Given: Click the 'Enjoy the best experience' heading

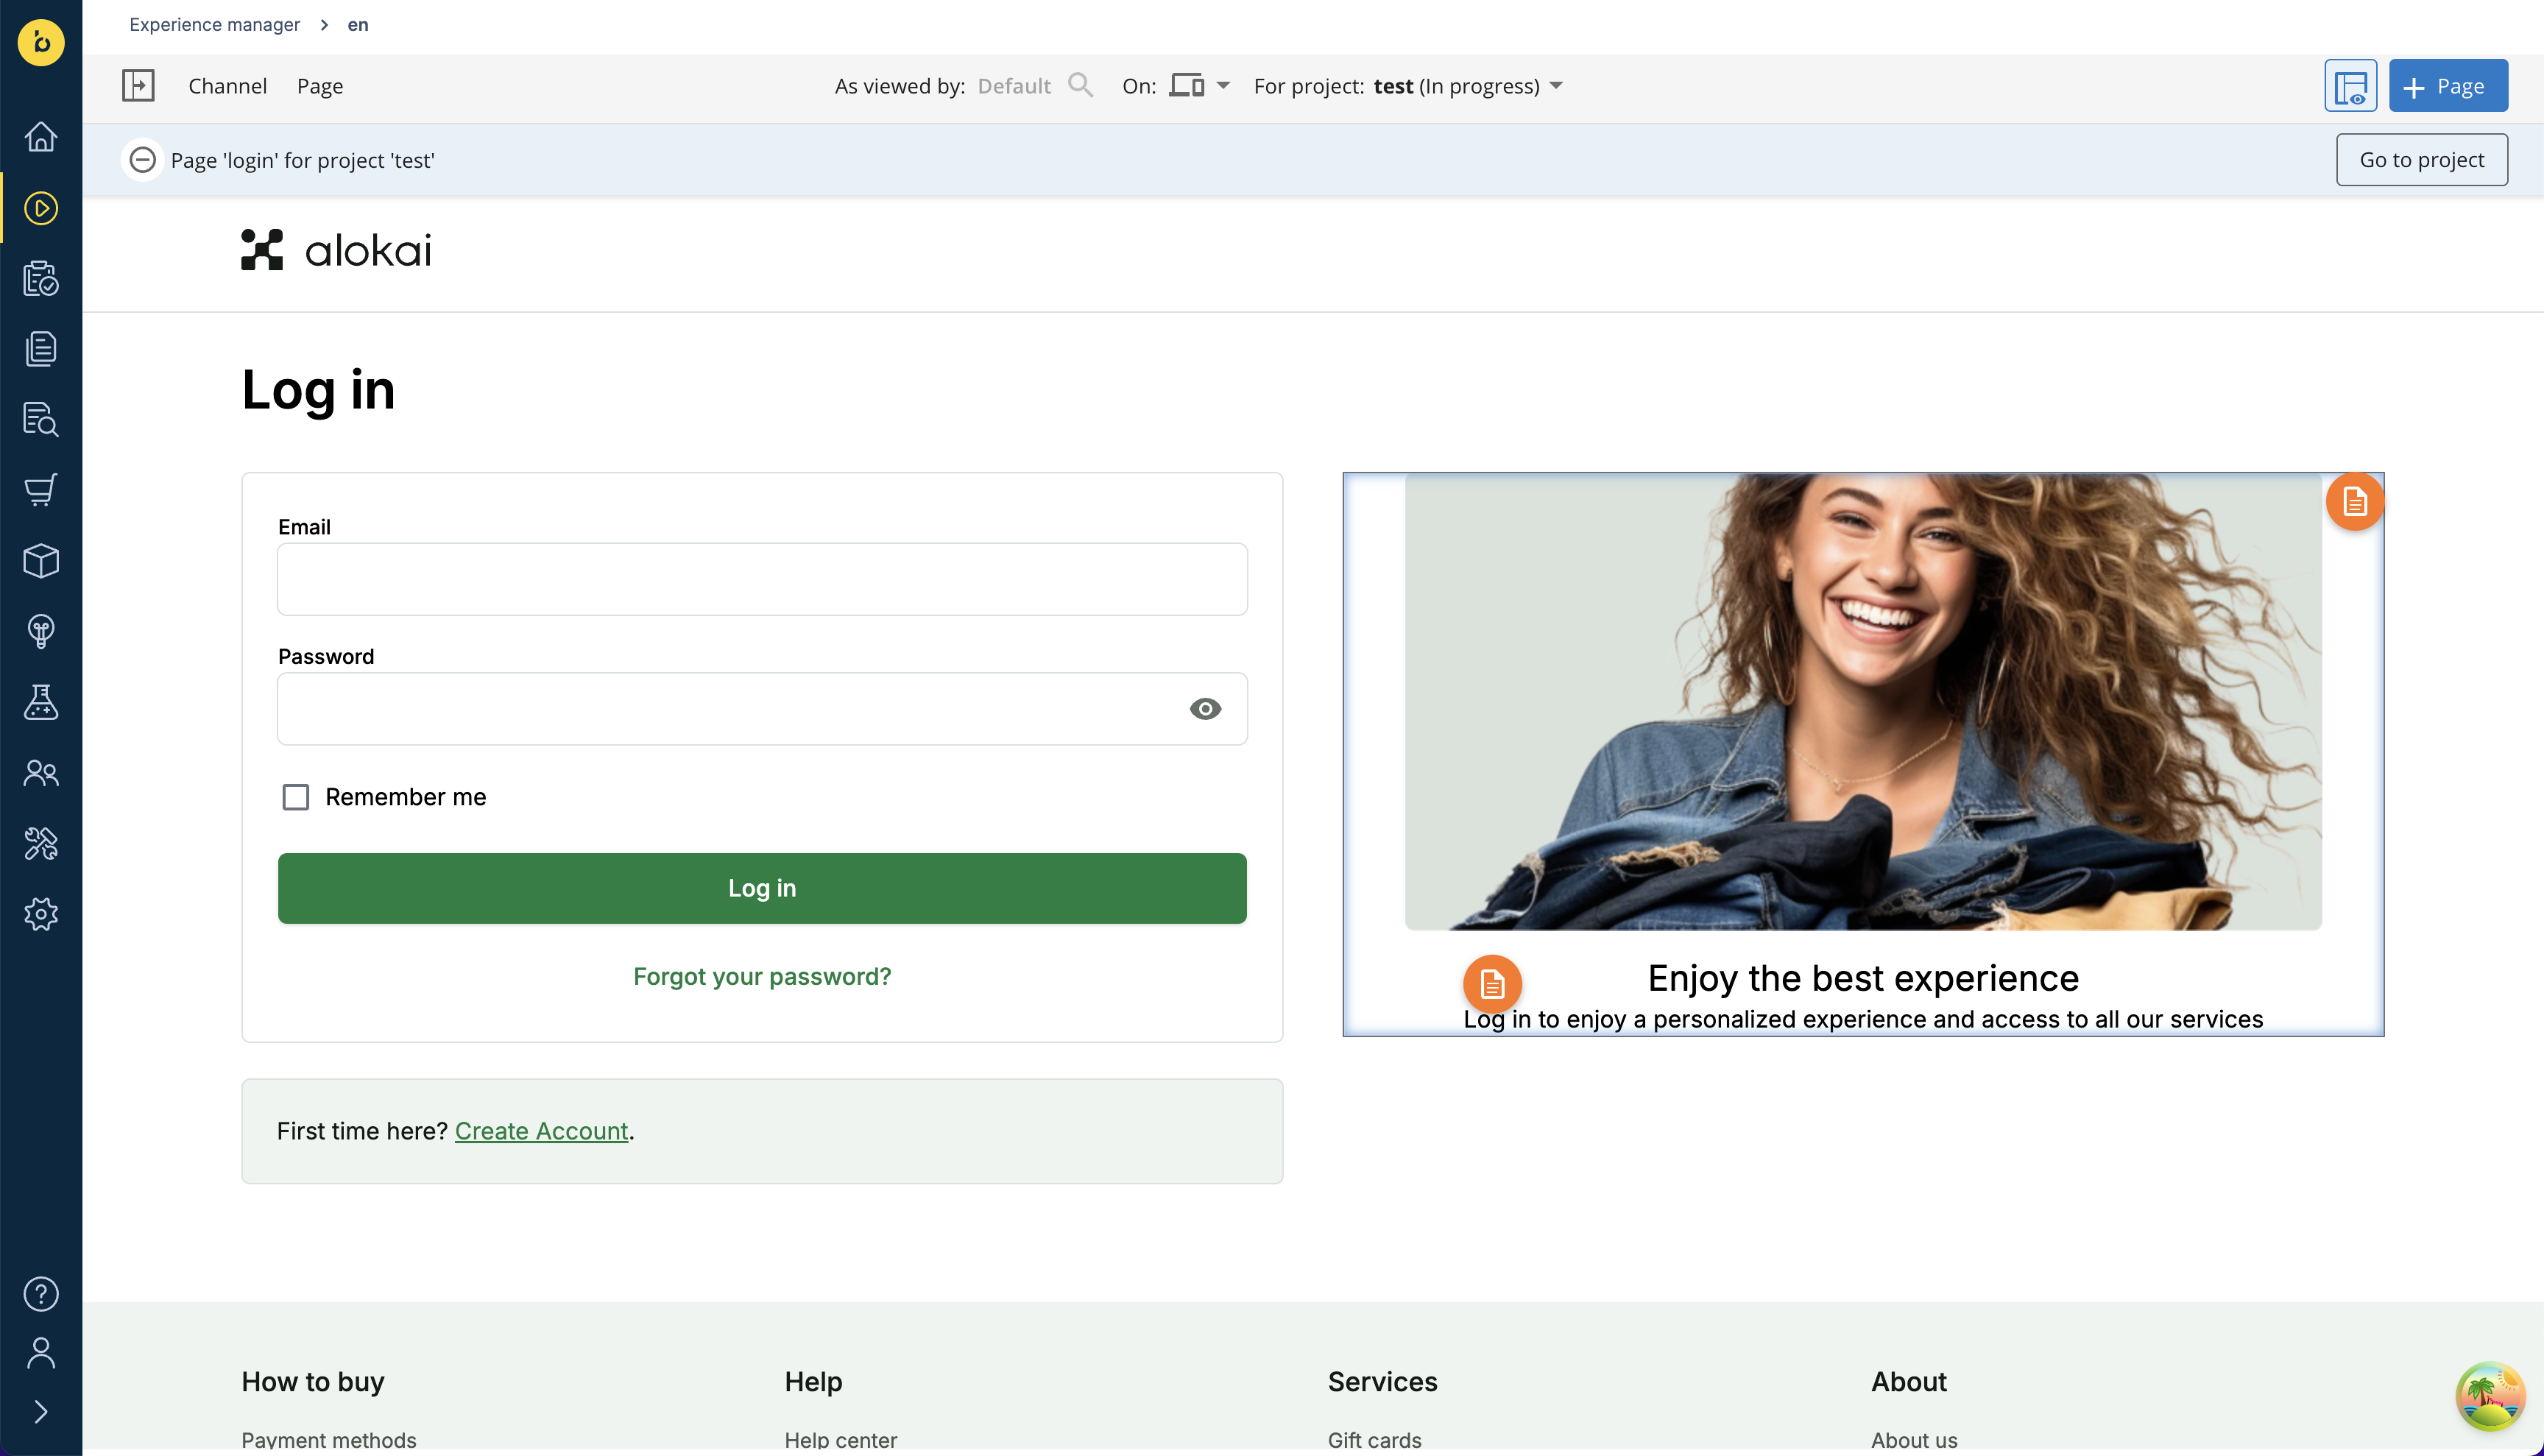Looking at the screenshot, I should click(1863, 978).
